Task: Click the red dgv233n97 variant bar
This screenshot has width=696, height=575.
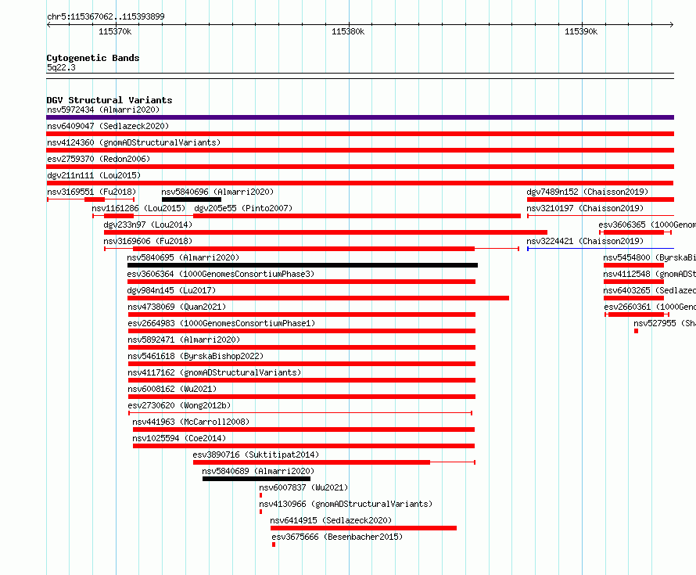Action: (325, 232)
